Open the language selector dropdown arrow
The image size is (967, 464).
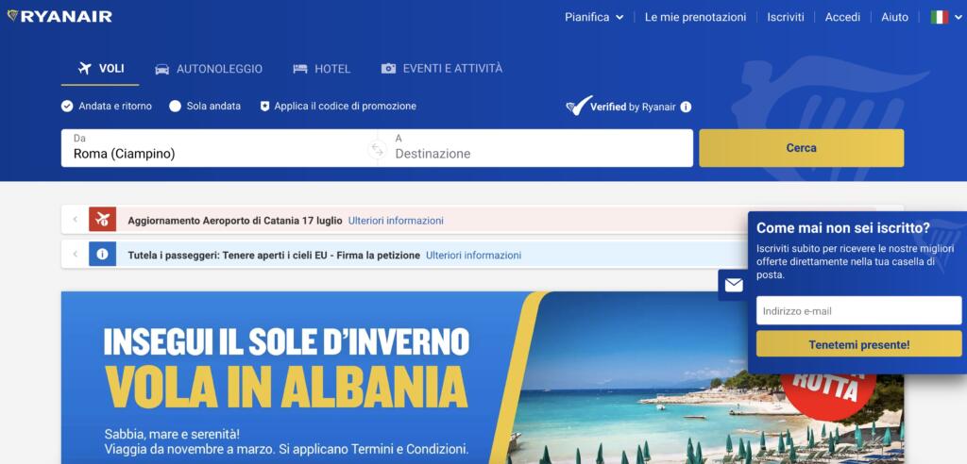point(959,18)
